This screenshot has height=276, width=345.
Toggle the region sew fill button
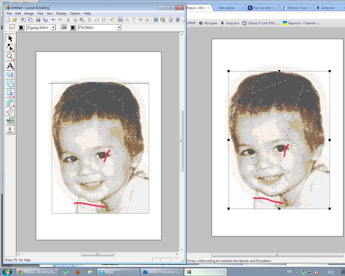pos(64,27)
